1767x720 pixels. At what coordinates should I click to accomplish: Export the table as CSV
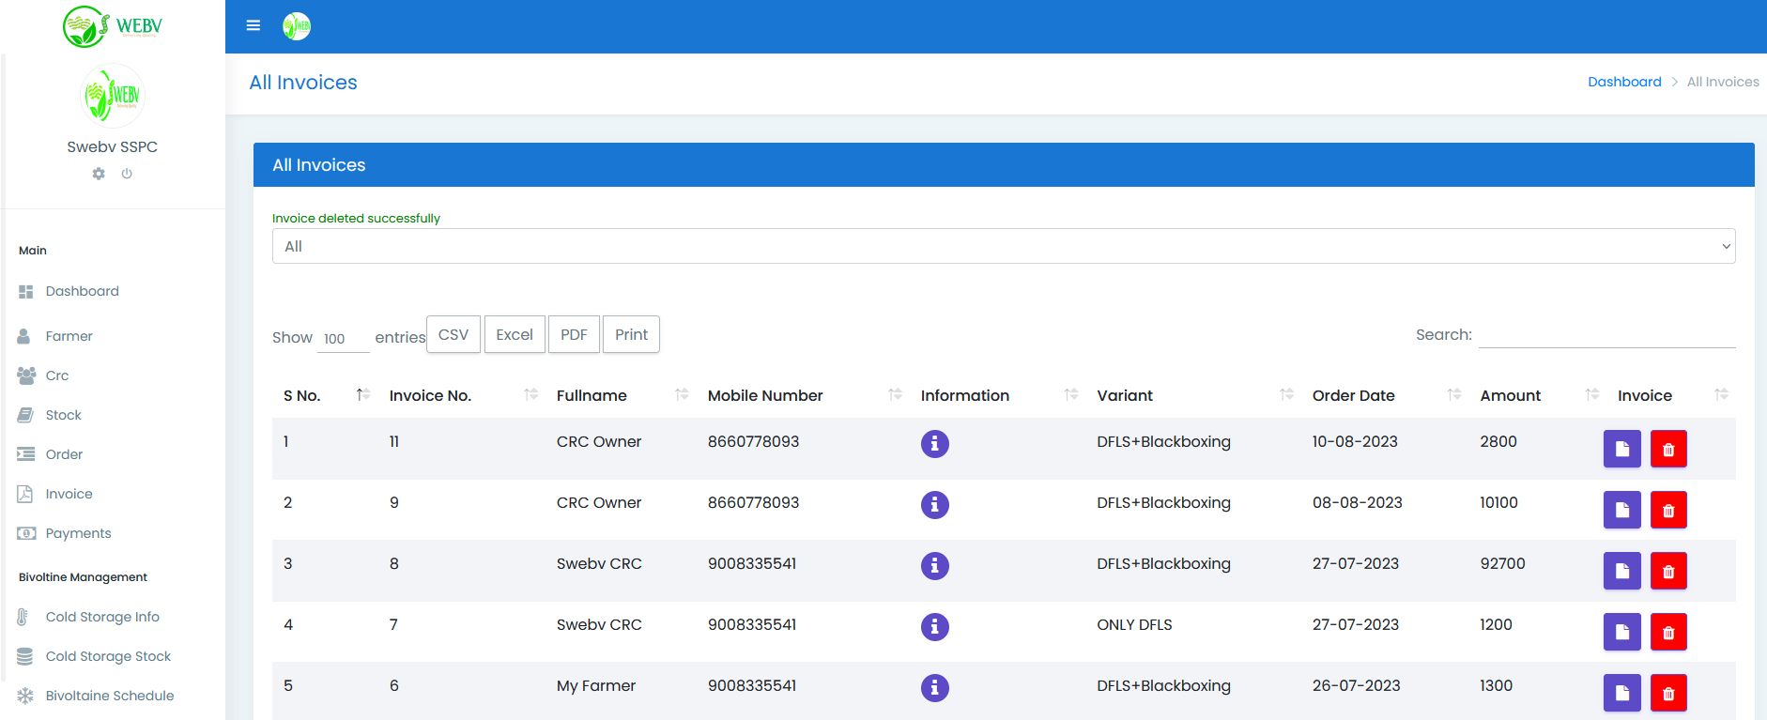pos(453,334)
